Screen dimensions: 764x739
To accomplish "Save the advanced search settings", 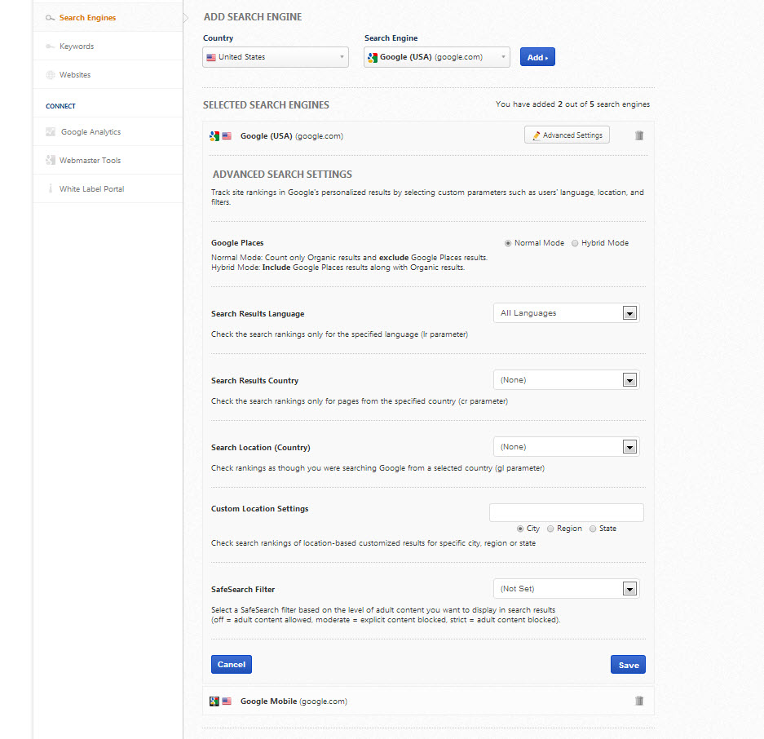I will tap(628, 665).
